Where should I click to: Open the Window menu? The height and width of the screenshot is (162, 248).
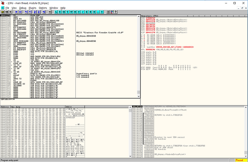[x=54, y=8]
